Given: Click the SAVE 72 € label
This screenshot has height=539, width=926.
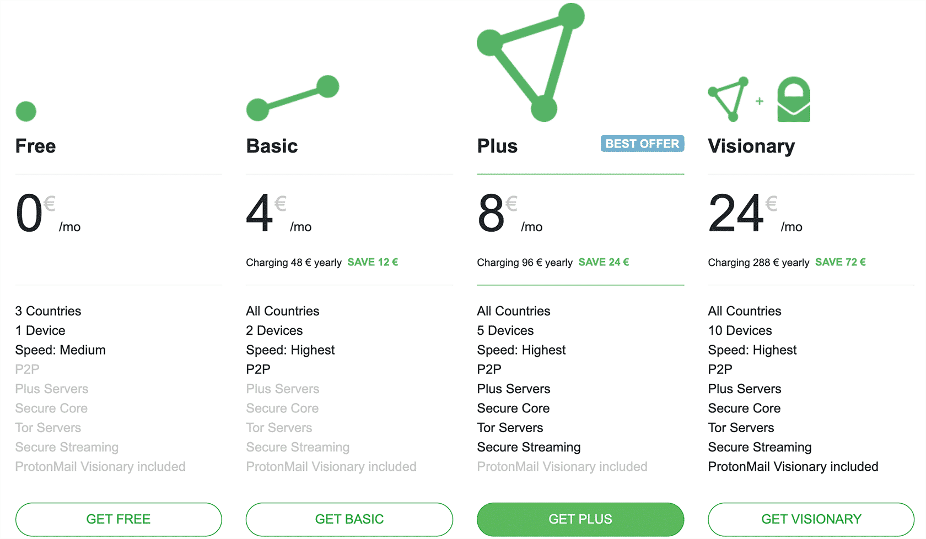Looking at the screenshot, I should [841, 262].
